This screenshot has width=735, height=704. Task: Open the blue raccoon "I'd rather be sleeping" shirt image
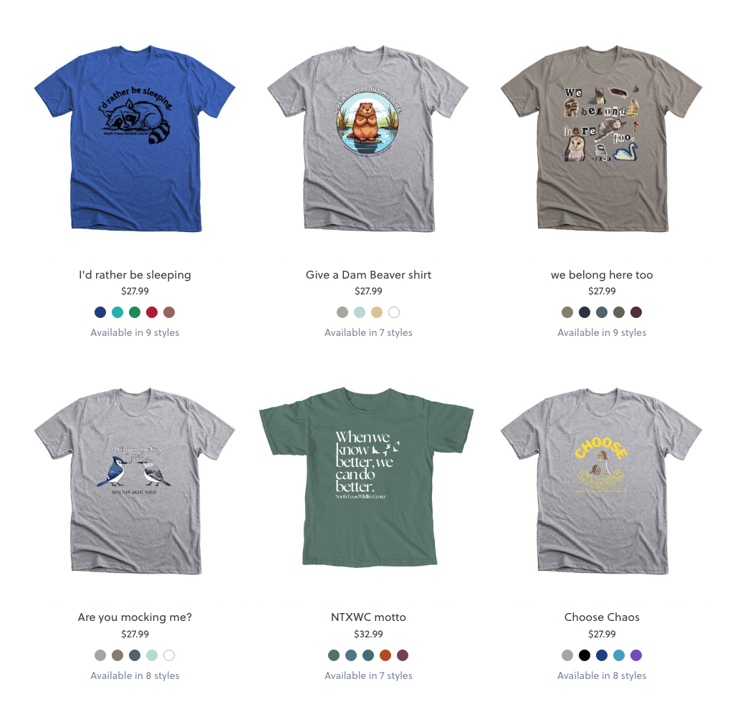coord(135,139)
